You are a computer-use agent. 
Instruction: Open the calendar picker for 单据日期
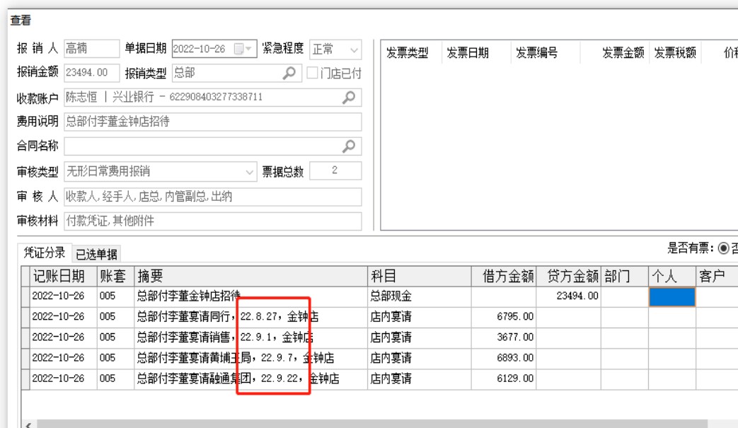click(x=239, y=49)
